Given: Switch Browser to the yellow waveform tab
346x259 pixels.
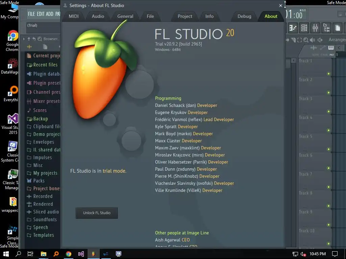Looking at the screenshot, I should [29, 47].
